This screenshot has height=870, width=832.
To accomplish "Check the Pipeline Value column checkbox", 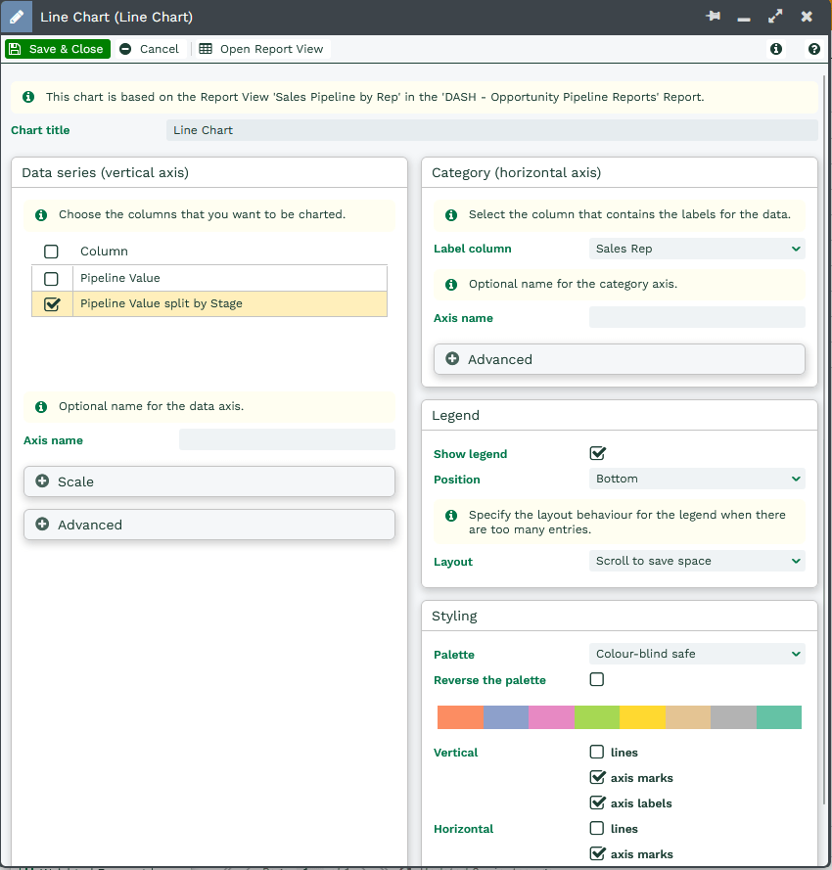I will [52, 278].
